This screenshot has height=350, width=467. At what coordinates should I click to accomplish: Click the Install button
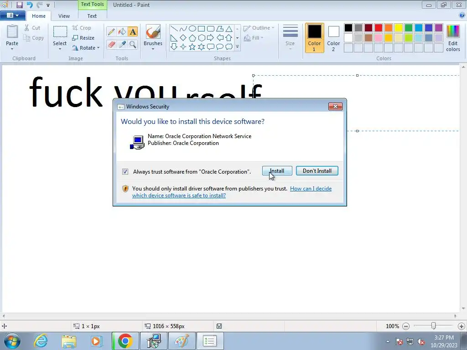coord(277,171)
